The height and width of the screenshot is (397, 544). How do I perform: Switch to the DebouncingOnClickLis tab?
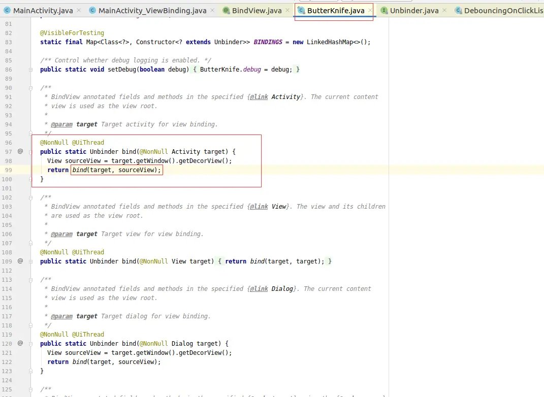point(504,10)
